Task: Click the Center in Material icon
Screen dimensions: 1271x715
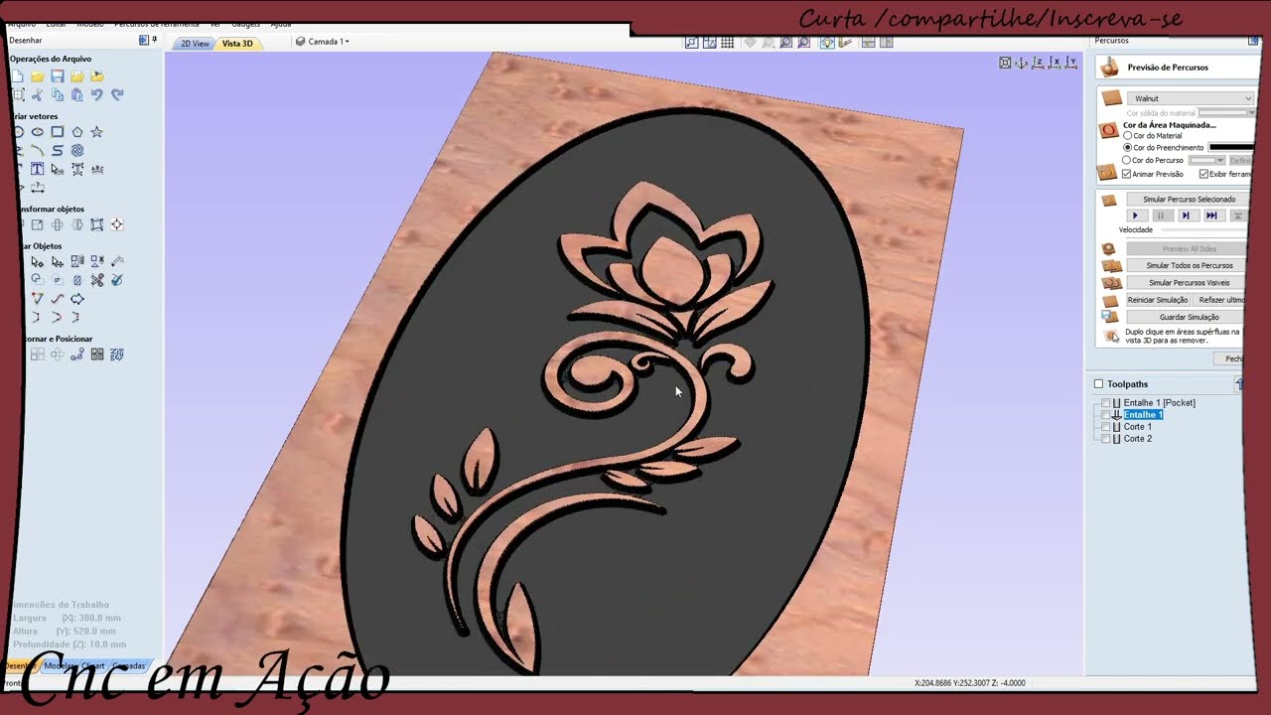Action: (x=117, y=225)
